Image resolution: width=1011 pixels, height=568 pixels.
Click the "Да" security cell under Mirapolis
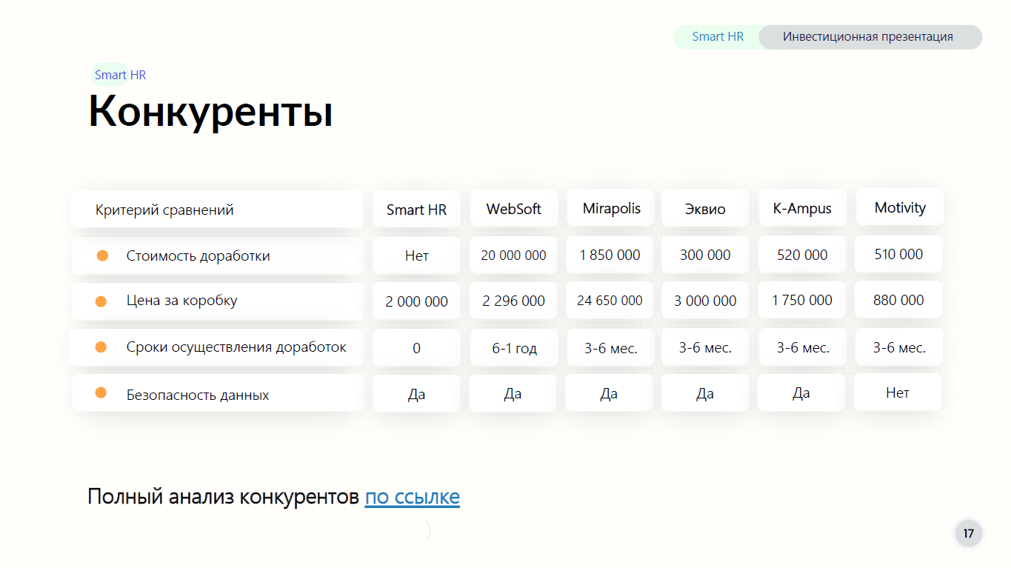[x=609, y=392]
